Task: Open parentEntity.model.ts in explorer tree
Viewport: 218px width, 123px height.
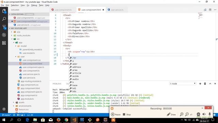Action: pyautogui.click(x=32, y=50)
